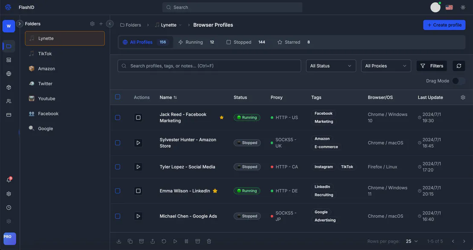Add a new folder with the plus icon

coord(101,24)
